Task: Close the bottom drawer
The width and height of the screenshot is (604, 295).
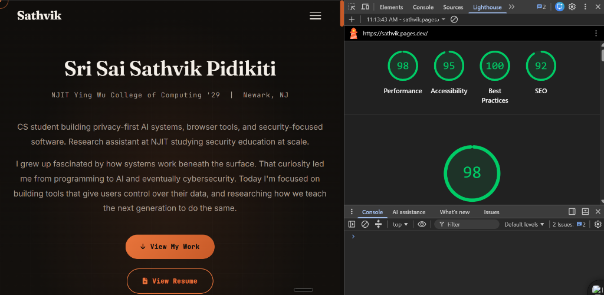Action: pos(598,212)
